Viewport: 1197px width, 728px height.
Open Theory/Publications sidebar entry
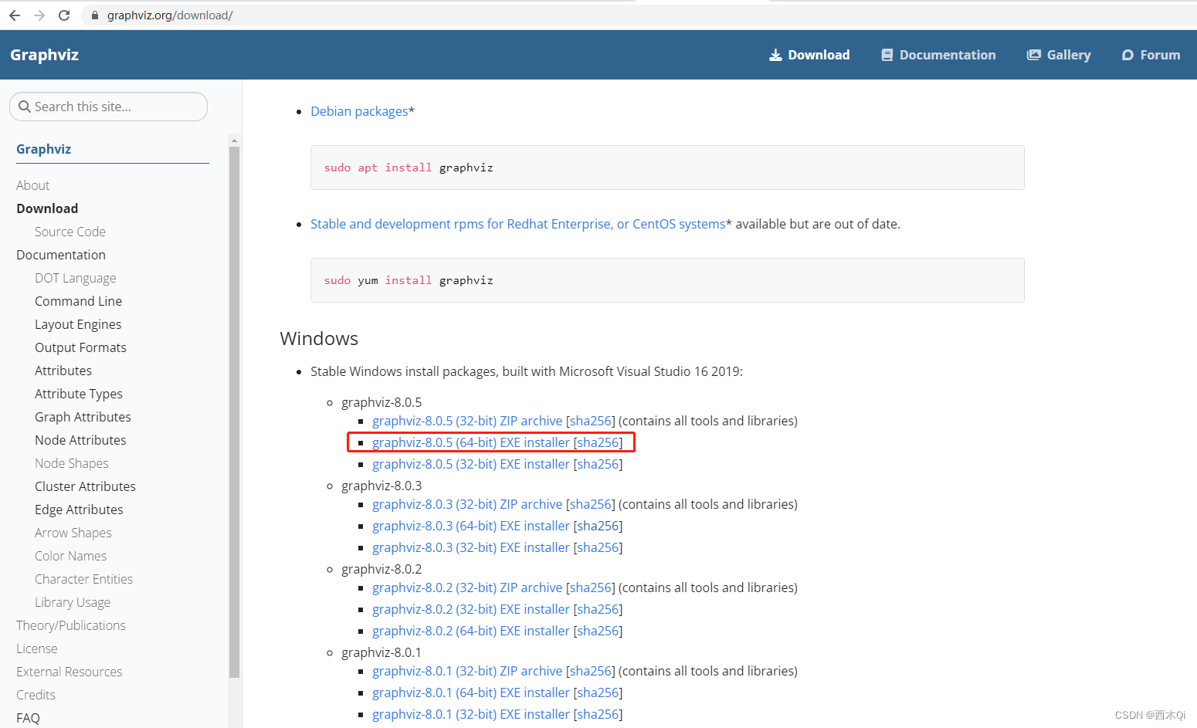pos(71,625)
